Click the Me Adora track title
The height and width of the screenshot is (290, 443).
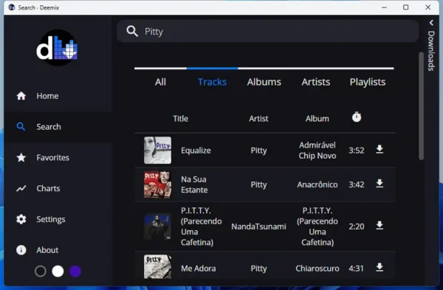[x=199, y=269]
